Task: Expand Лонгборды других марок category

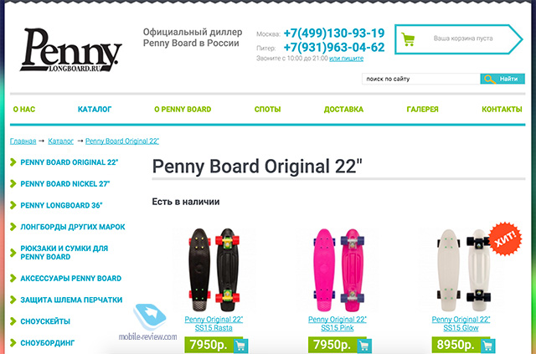Action: 73,227
